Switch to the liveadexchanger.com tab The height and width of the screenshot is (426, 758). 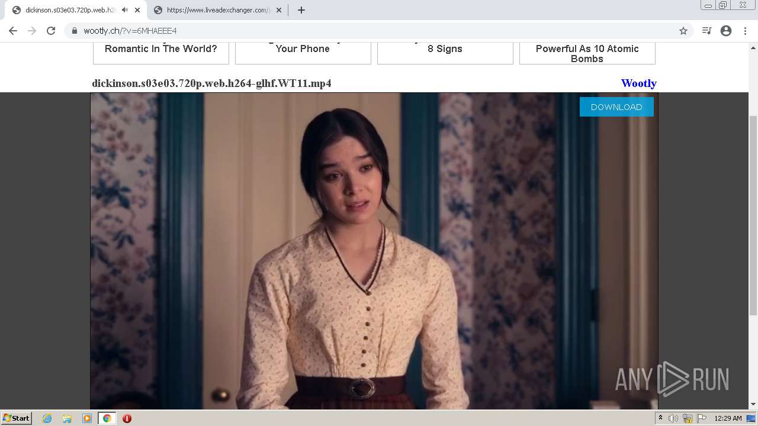[x=217, y=10]
